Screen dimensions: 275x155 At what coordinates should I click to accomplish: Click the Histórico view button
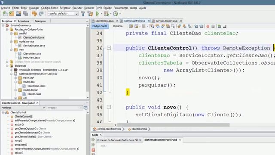tap(118, 26)
